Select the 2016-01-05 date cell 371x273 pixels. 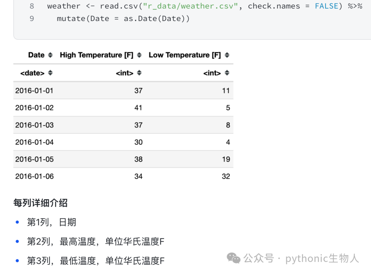coord(34,159)
